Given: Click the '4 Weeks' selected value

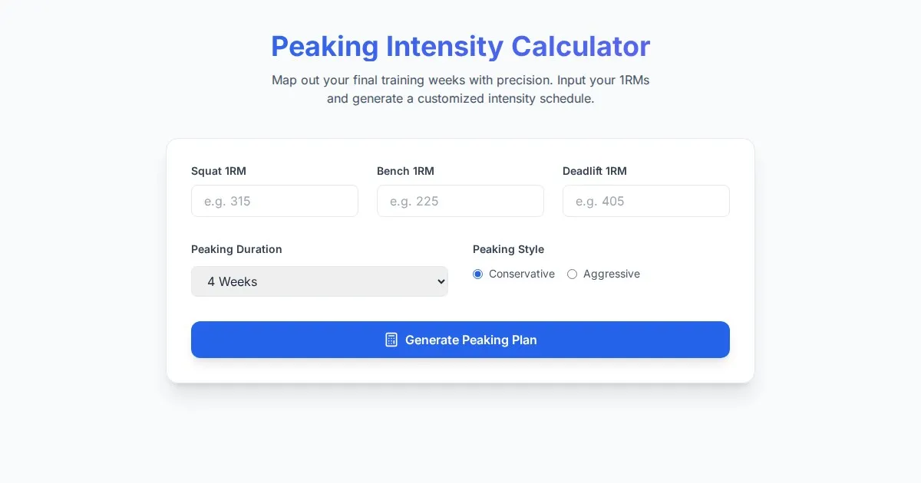Looking at the screenshot, I should click(x=233, y=281).
